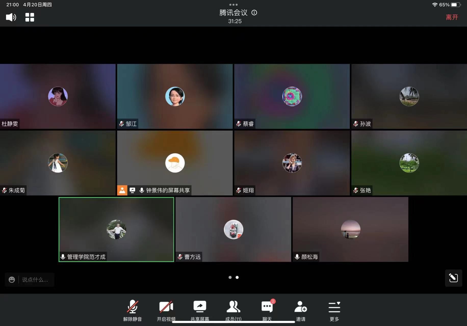Unmute microphone via 解除静音

[132, 310]
